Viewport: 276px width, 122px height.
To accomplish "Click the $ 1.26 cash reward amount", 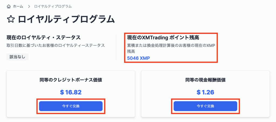I will pos(205,92).
